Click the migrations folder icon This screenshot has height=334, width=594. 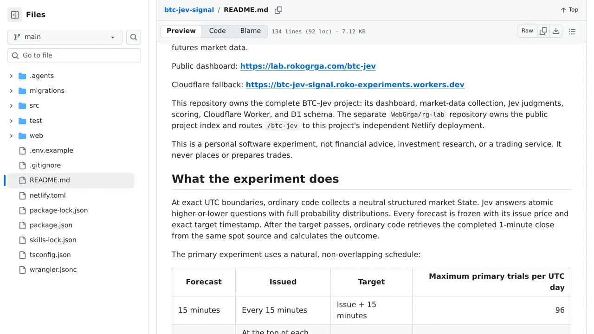[22, 91]
